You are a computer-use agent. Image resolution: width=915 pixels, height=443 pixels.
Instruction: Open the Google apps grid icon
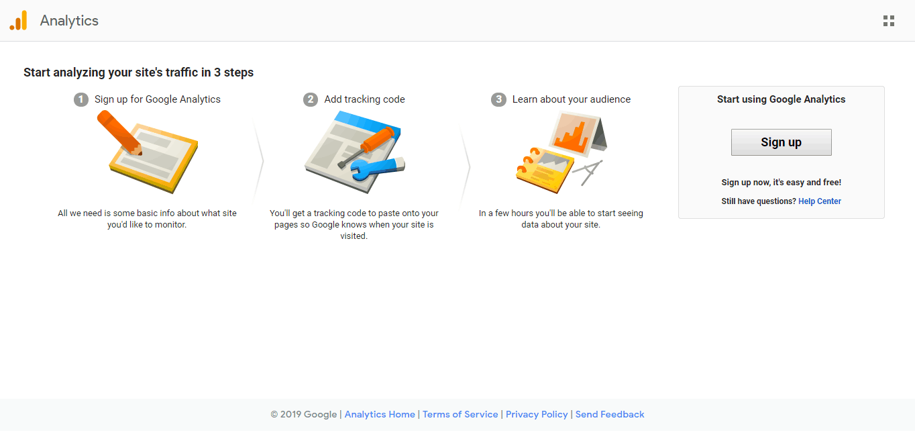[x=889, y=21]
